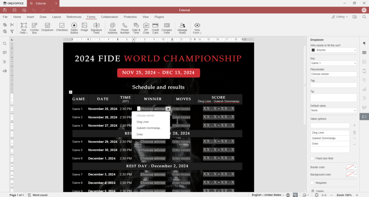Insert a Checkbox form field
The width and height of the screenshot is (369, 197).
pos(62,28)
